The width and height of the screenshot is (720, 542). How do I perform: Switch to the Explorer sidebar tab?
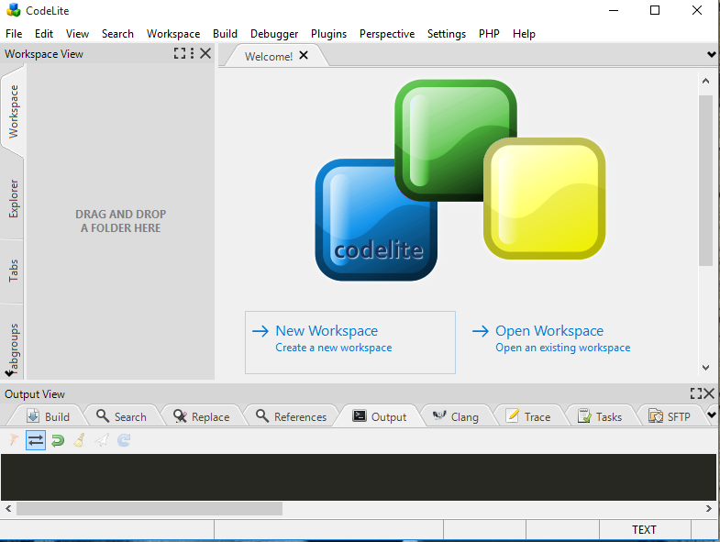(14, 198)
